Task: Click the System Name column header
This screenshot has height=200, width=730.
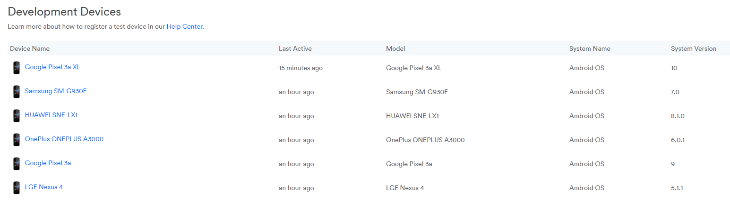Action: point(590,48)
